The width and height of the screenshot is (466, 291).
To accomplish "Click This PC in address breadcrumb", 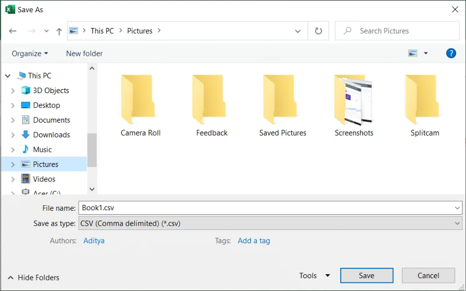I will pos(103,31).
